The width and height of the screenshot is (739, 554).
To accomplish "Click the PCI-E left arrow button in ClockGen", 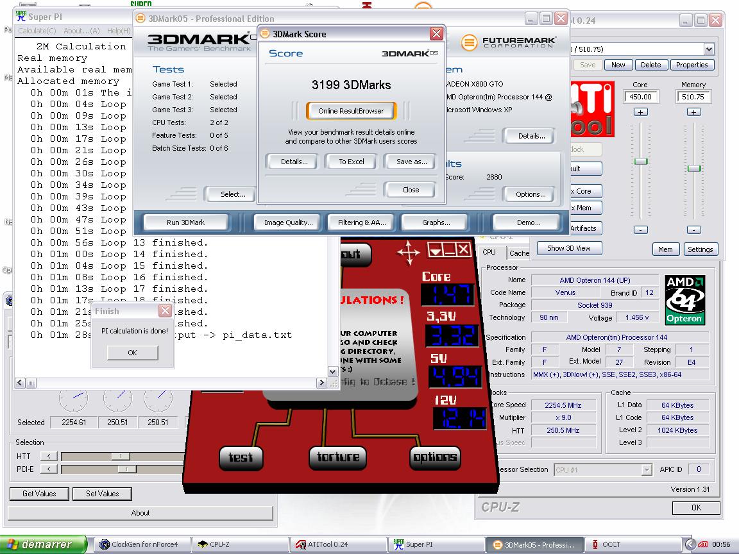I will (49, 469).
